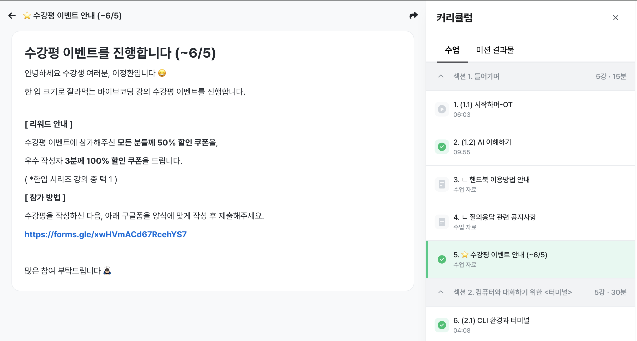Click the 커리큘럼 panel title
Image resolution: width=637 pixels, height=341 pixels.
[x=454, y=18]
